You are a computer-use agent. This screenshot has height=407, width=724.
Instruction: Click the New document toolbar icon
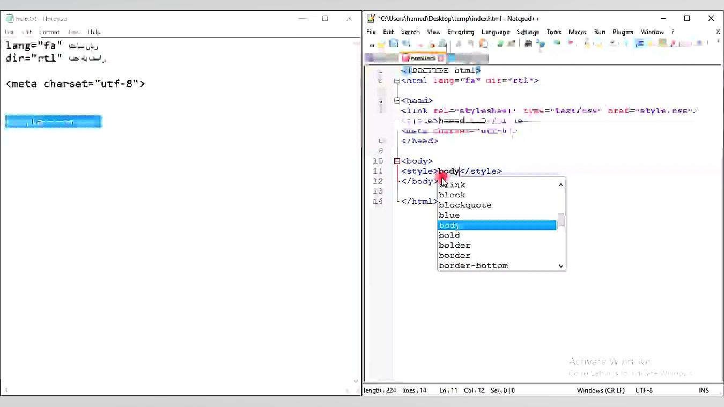pos(372,44)
